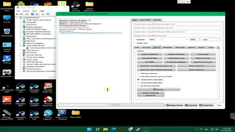Enable the Disable Auth checkbox
235x132 pixels.
(x=135, y=43)
